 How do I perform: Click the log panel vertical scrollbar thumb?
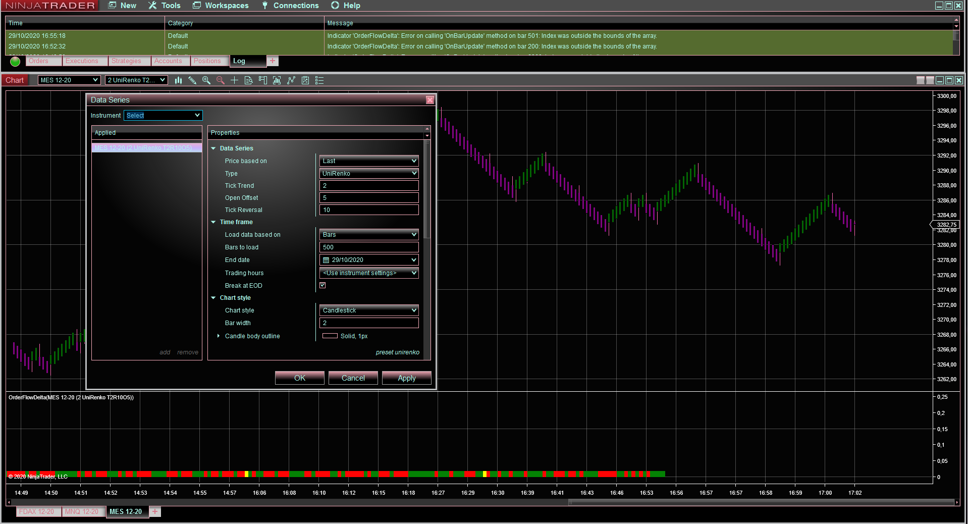956,36
